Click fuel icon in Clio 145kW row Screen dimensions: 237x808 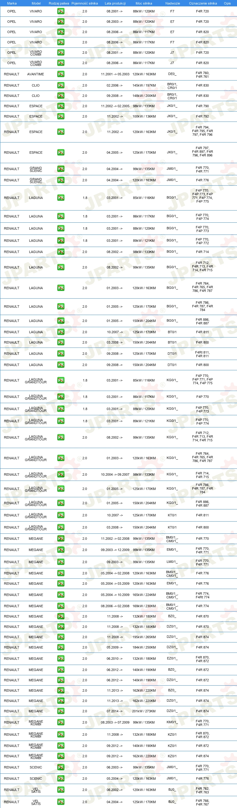(61, 85)
